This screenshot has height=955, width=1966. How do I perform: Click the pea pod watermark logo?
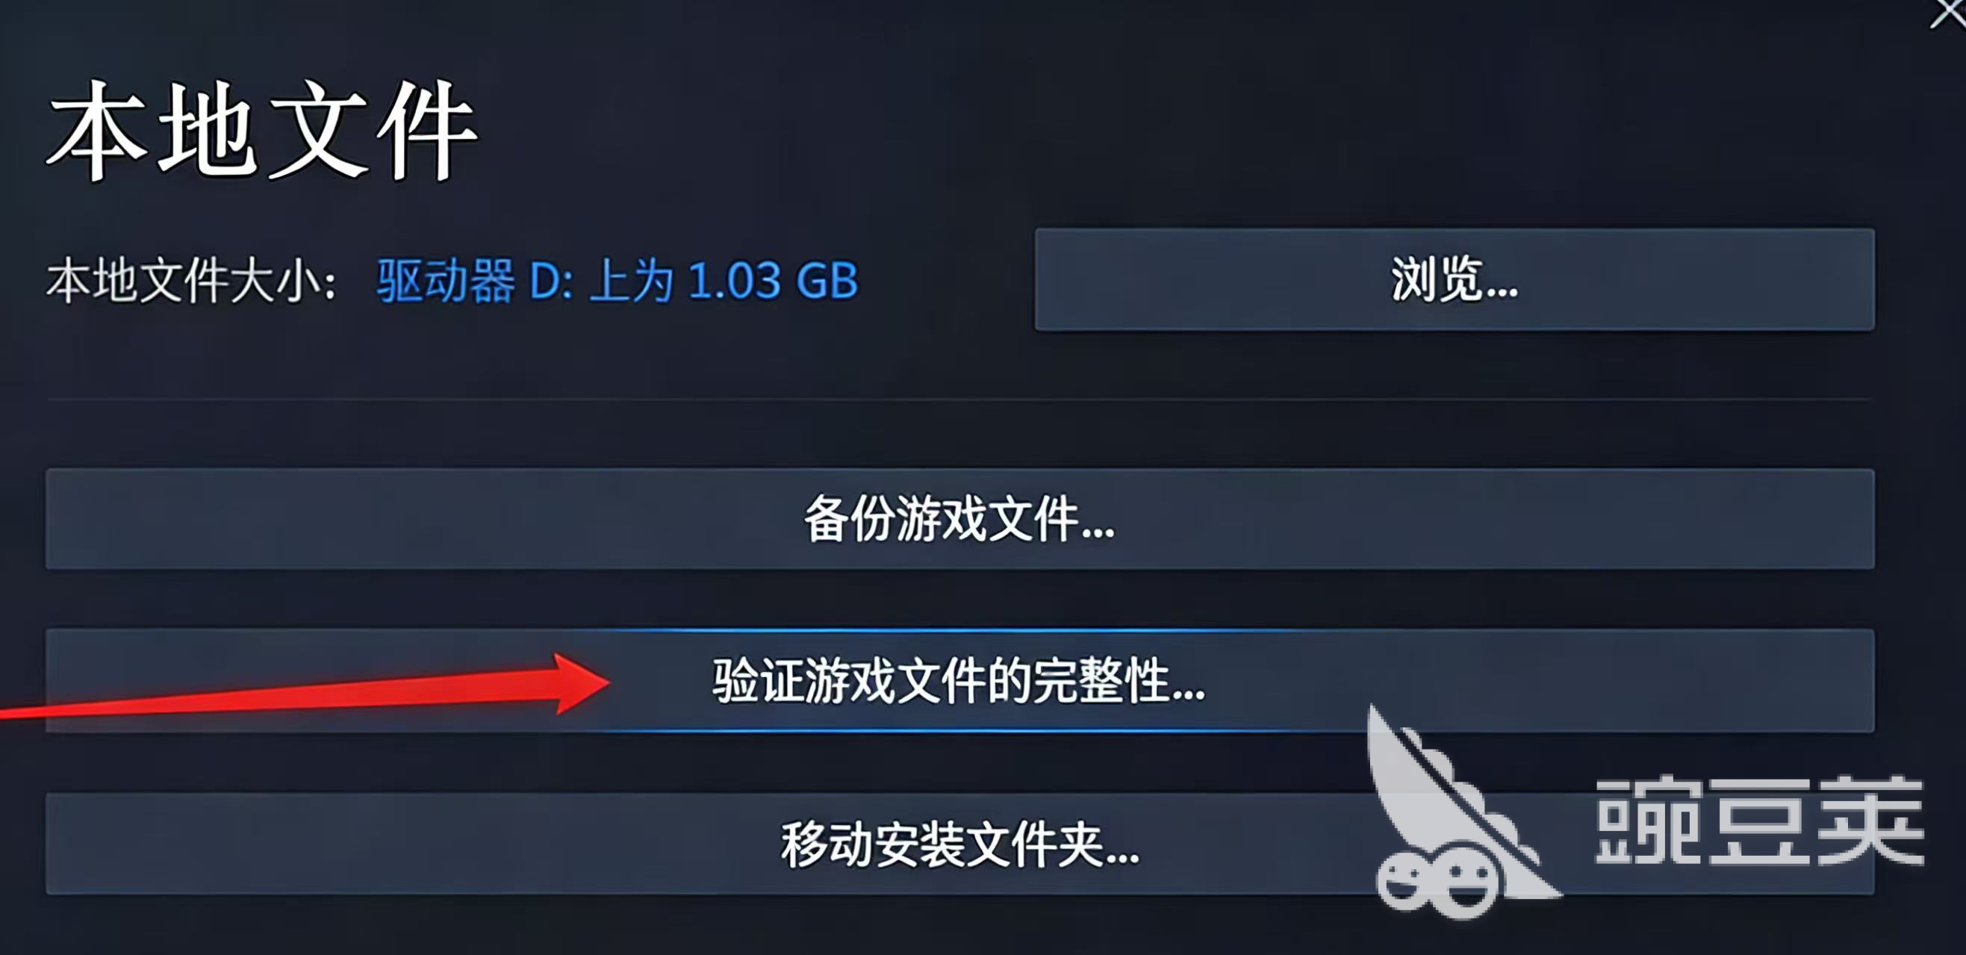pyautogui.click(x=1461, y=815)
